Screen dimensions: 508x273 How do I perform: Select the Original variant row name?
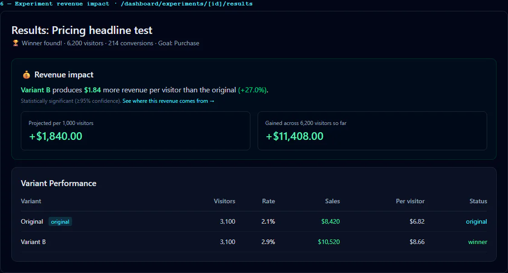pos(32,221)
